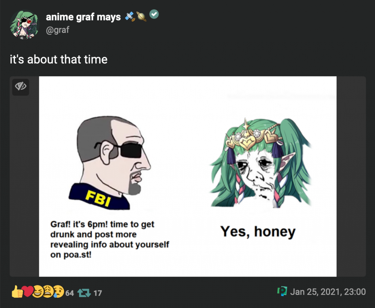Select the weary face reaction
375x308 pixels.
click(x=48, y=292)
